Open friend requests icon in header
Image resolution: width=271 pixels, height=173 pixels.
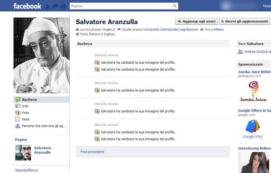[47, 7]
